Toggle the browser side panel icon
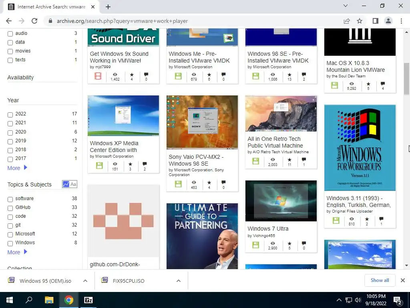The width and height of the screenshot is (410, 308). tap(375, 21)
